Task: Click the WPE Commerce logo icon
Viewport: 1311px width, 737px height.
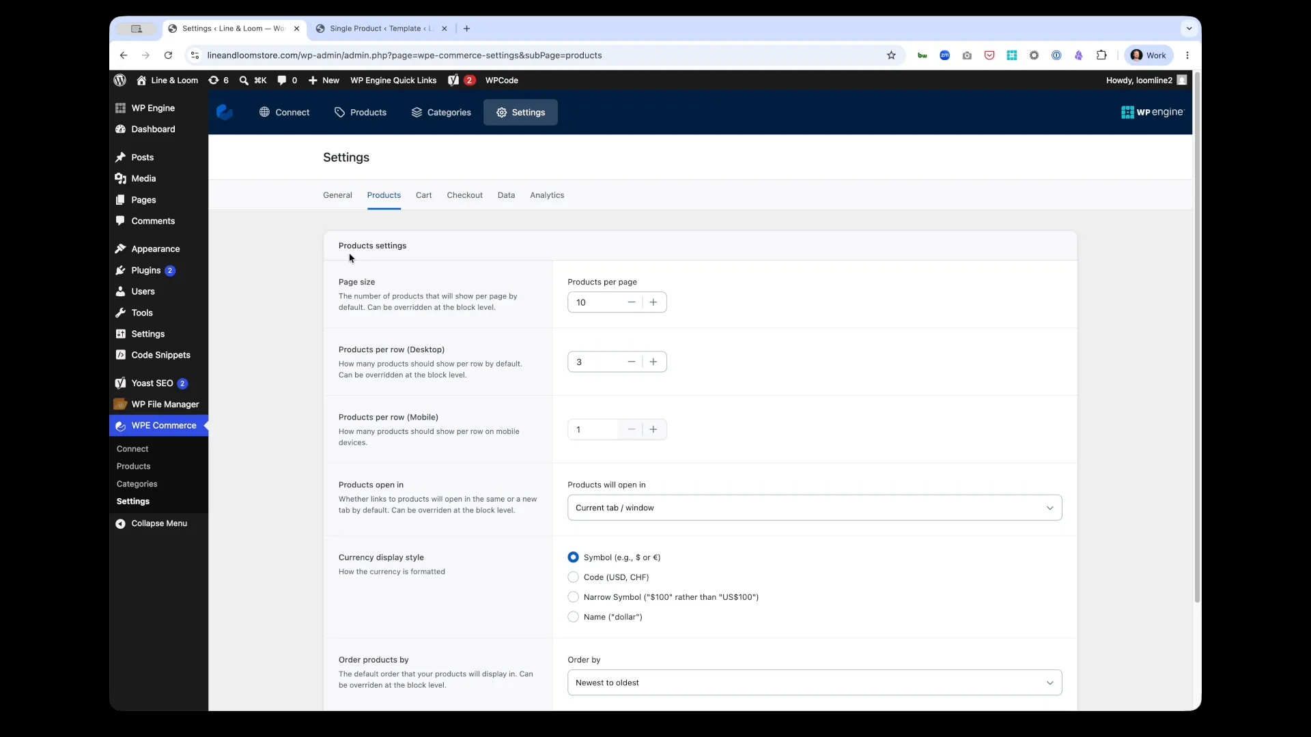Action: 225,112
